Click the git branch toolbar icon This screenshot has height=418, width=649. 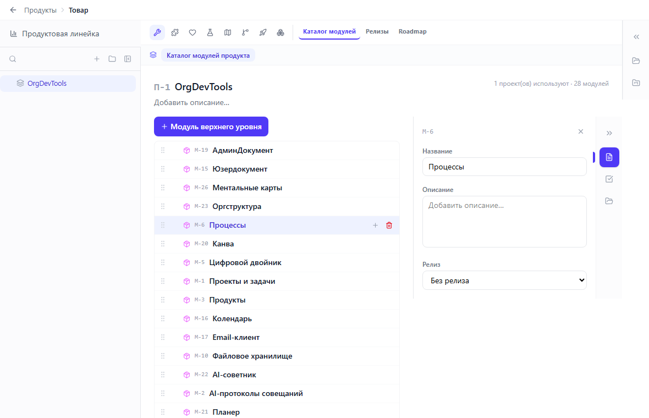point(245,32)
